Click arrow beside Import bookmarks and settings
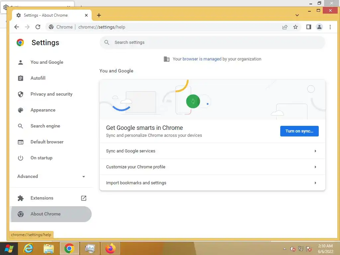 315,183
